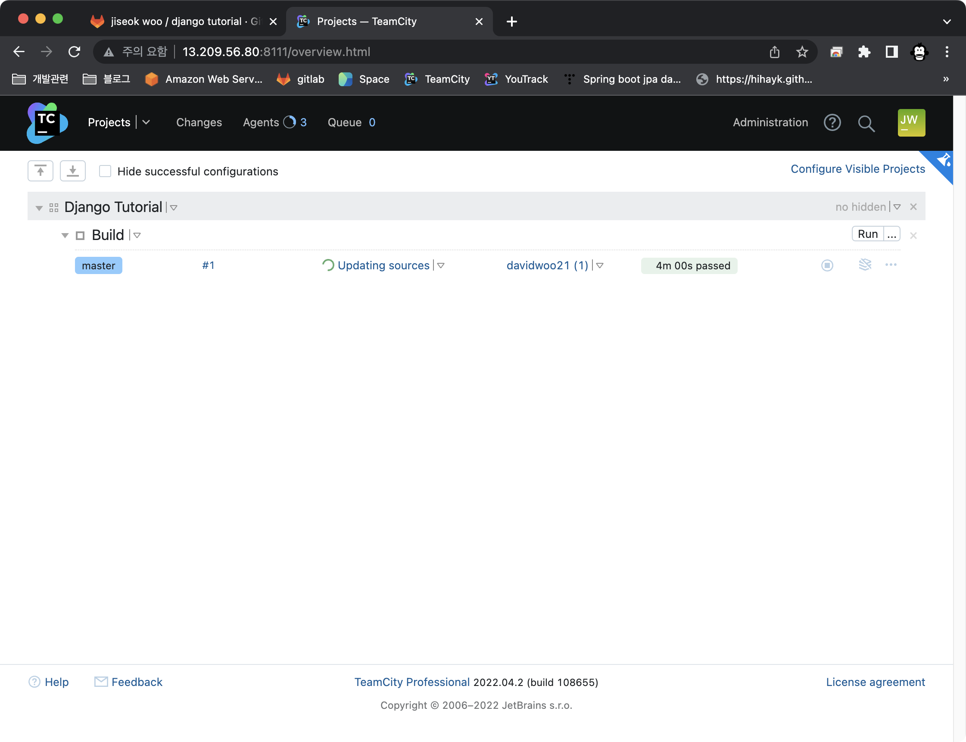Open 개발관련 bookmarks folder
Image resolution: width=966 pixels, height=742 pixels.
(x=40, y=79)
